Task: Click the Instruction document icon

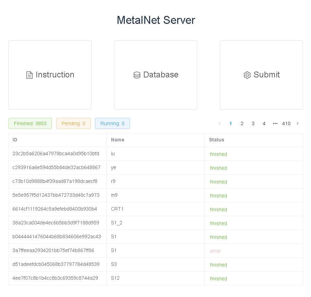Action: [x=29, y=75]
